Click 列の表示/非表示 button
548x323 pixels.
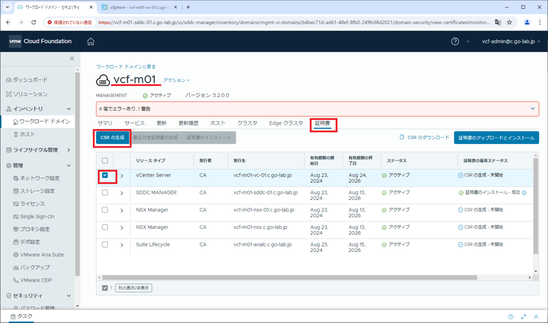133,288
